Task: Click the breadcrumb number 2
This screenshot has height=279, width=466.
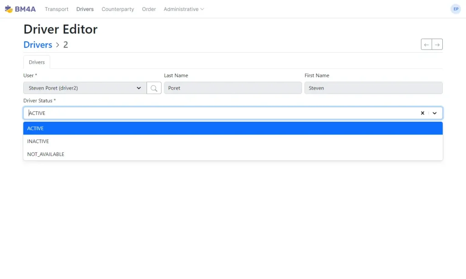Action: pos(66,45)
